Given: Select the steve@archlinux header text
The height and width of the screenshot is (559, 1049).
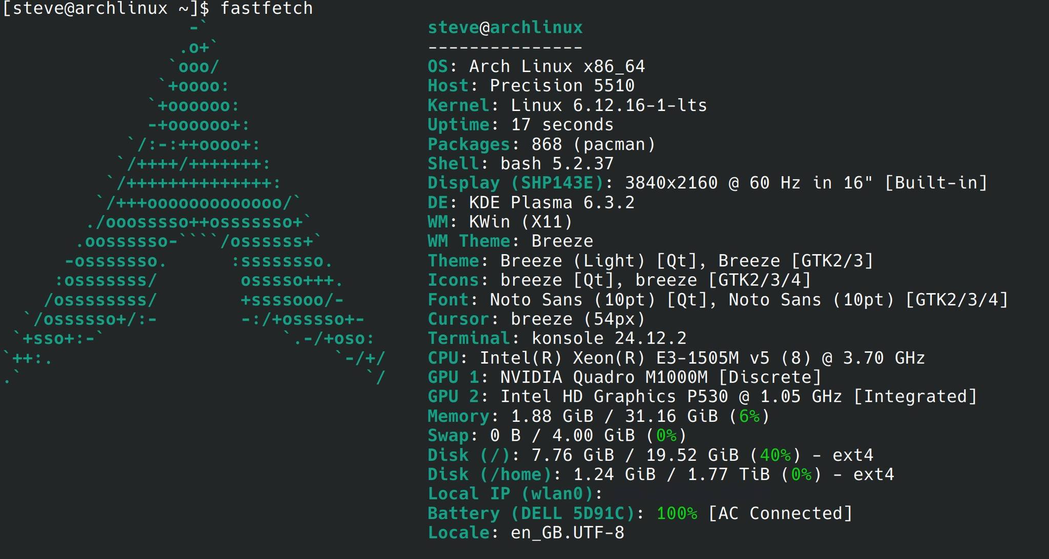Looking at the screenshot, I should (x=505, y=28).
